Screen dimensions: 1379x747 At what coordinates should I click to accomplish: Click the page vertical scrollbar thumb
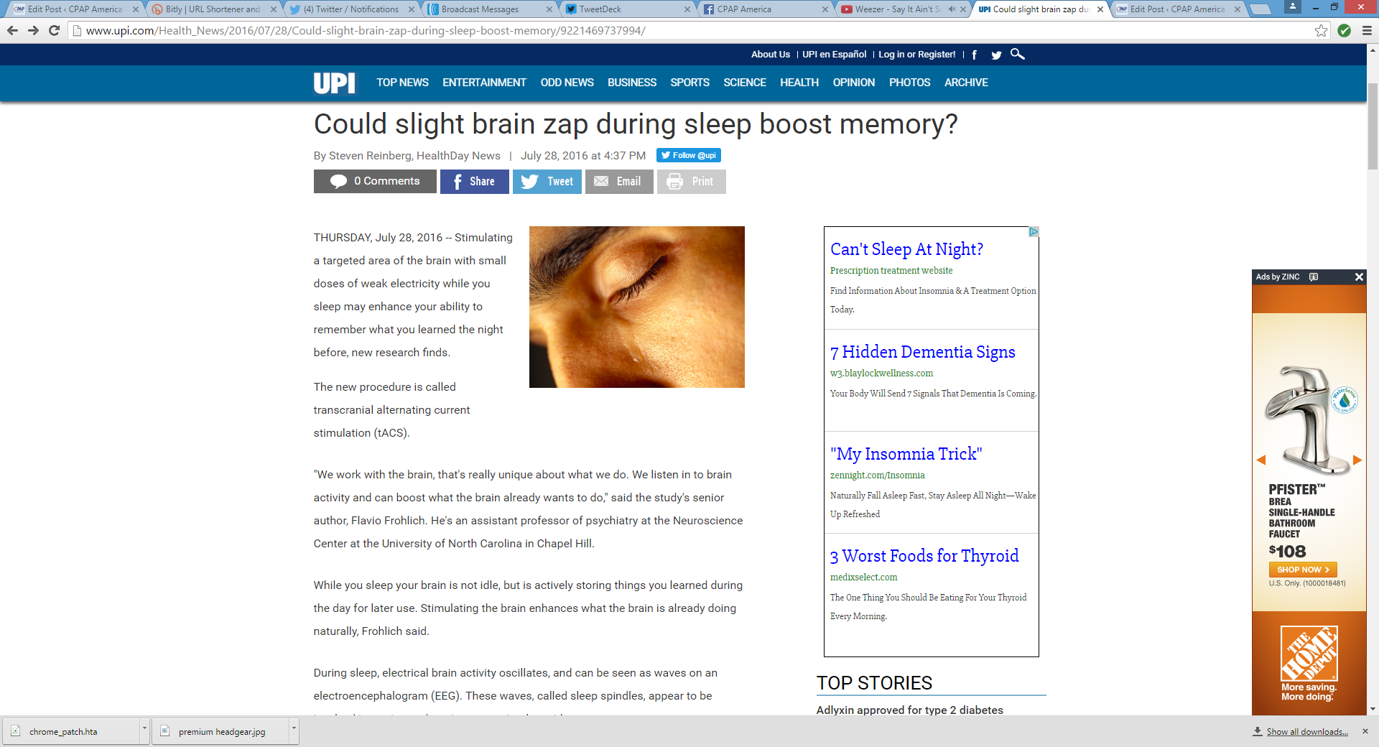(x=1373, y=126)
